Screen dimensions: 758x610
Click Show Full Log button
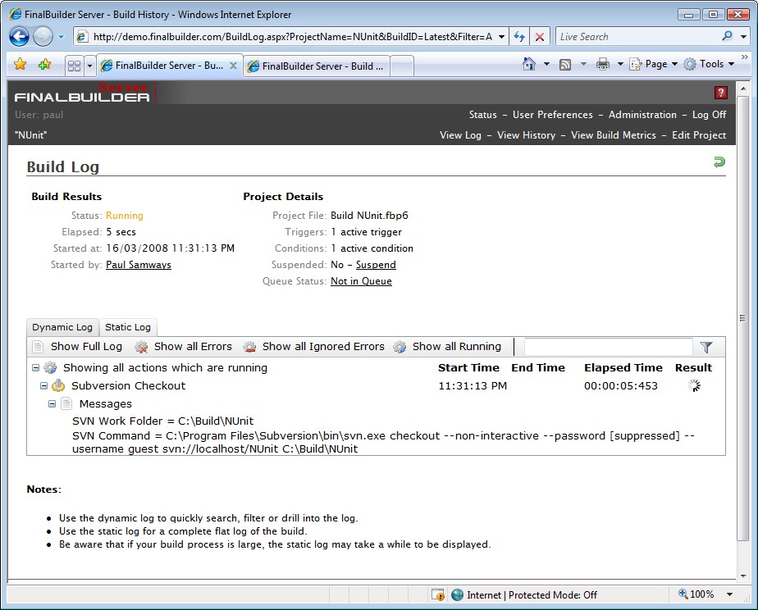click(x=77, y=347)
